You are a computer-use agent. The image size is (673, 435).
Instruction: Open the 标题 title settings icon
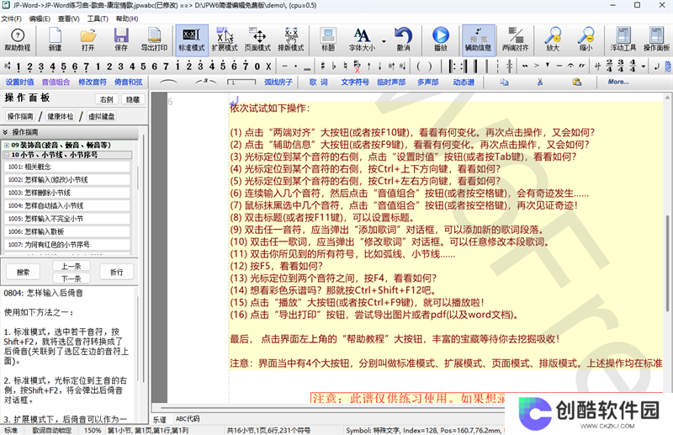(x=328, y=40)
